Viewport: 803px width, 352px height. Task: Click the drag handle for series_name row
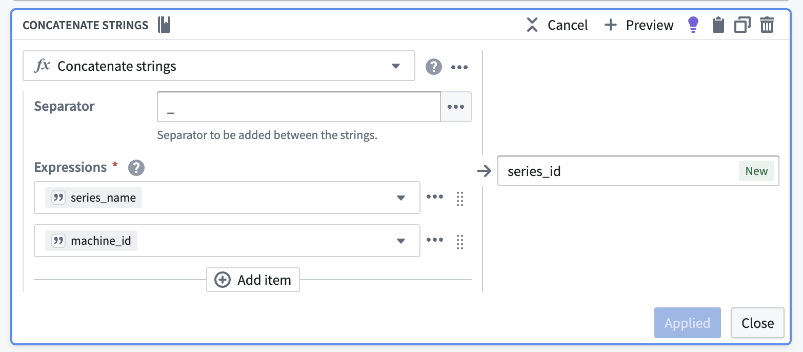click(460, 199)
